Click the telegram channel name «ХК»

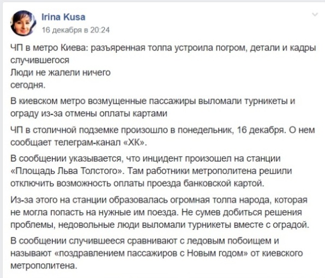(135, 143)
